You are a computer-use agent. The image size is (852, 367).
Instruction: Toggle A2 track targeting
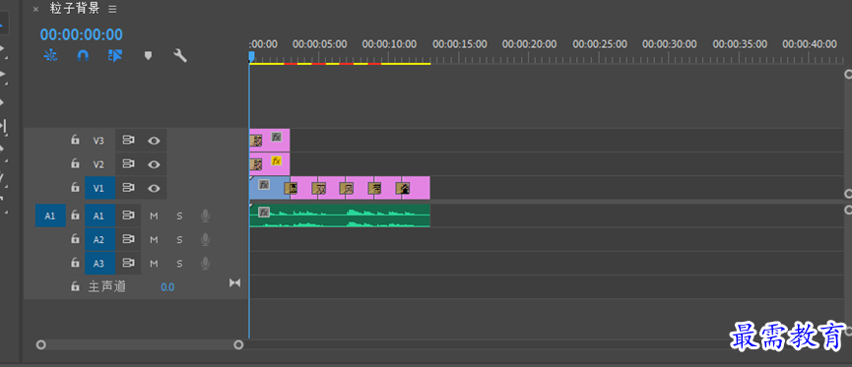click(99, 239)
